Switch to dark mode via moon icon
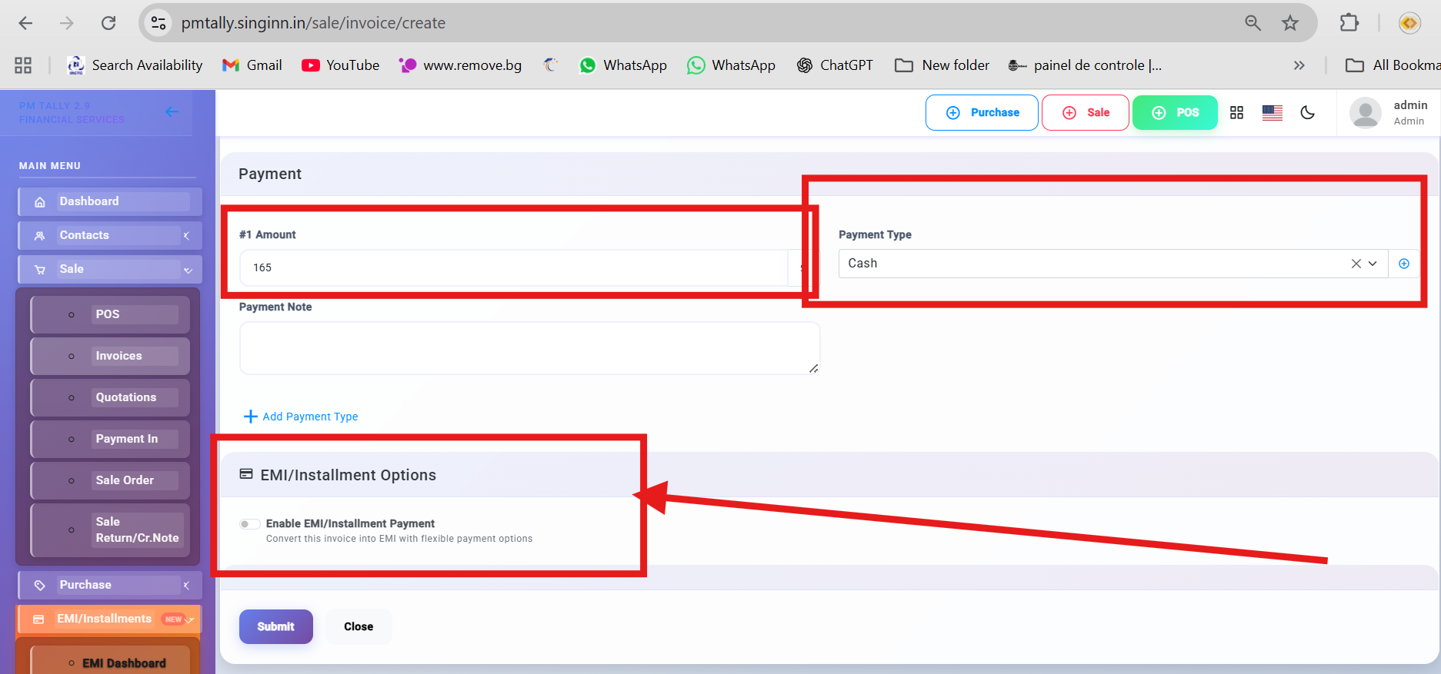The height and width of the screenshot is (674, 1441). click(1307, 113)
